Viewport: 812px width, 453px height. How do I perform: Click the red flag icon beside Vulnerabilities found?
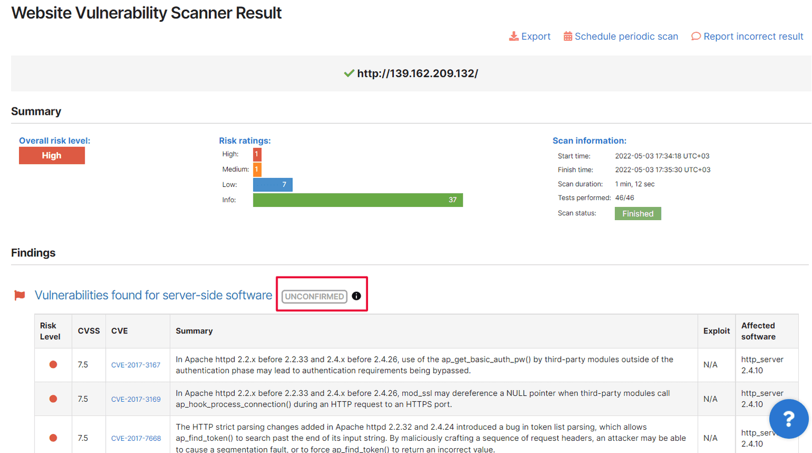19,295
